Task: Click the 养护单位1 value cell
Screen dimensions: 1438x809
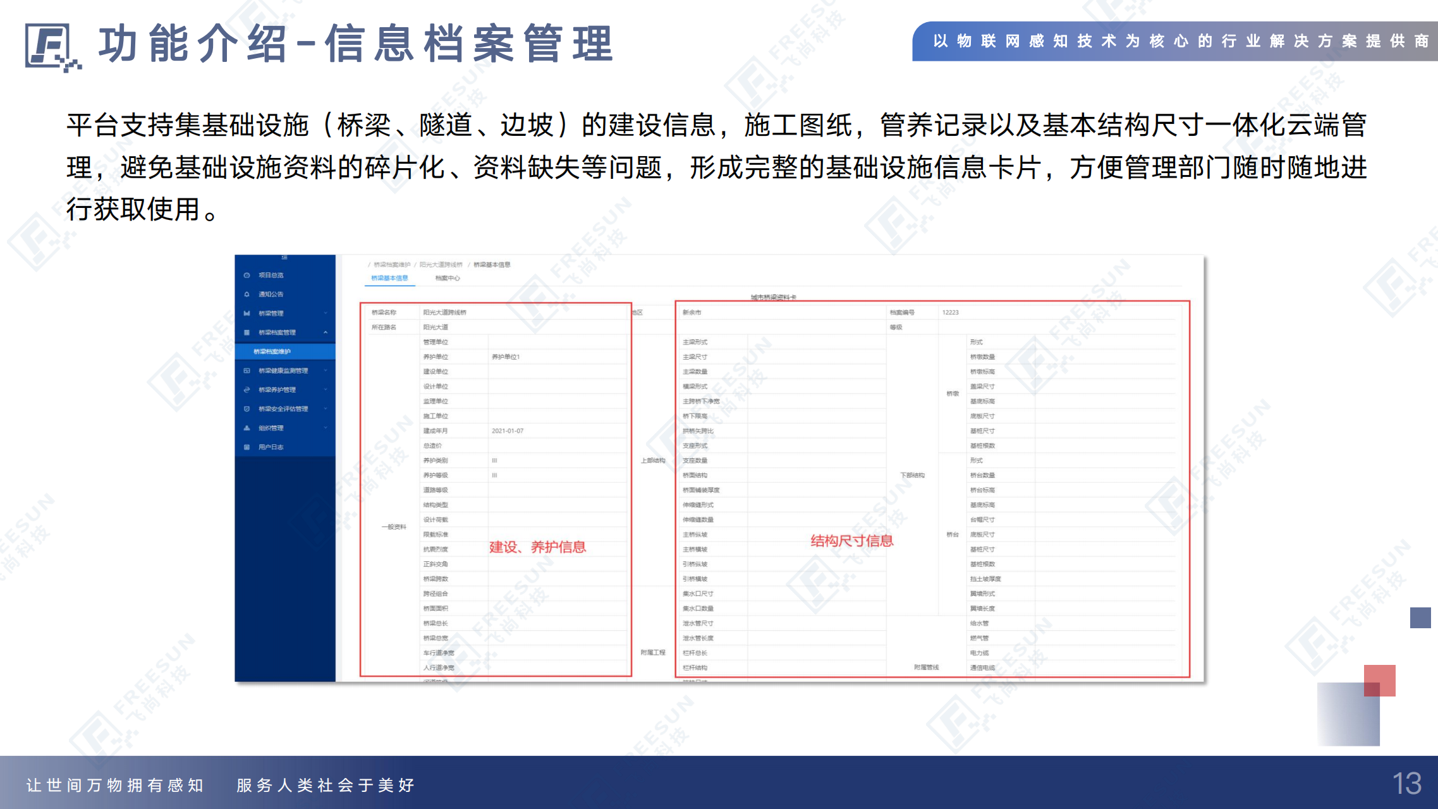Action: [506, 357]
